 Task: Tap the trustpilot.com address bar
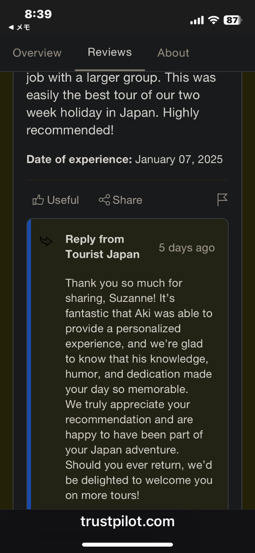tap(127, 521)
